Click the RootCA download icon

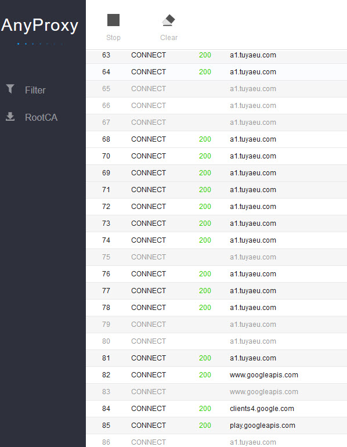[10, 116]
